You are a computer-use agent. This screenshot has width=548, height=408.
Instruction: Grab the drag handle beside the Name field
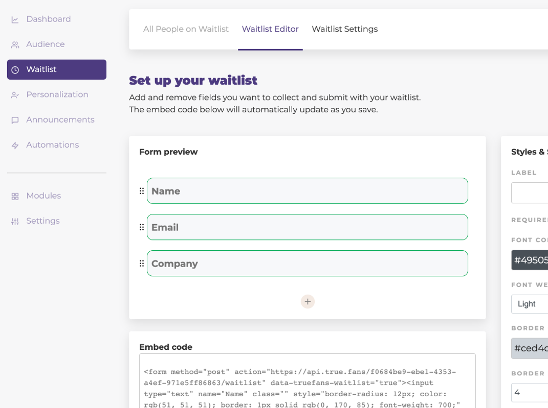pos(141,191)
